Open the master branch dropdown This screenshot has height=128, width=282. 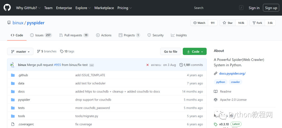click(x=20, y=52)
